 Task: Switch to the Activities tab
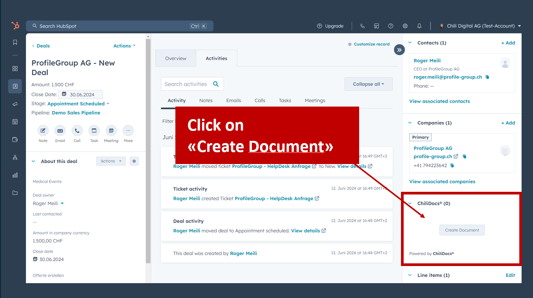[216, 58]
